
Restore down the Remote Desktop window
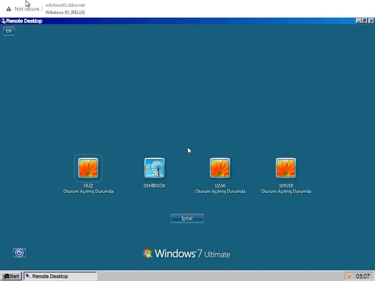click(364, 21)
